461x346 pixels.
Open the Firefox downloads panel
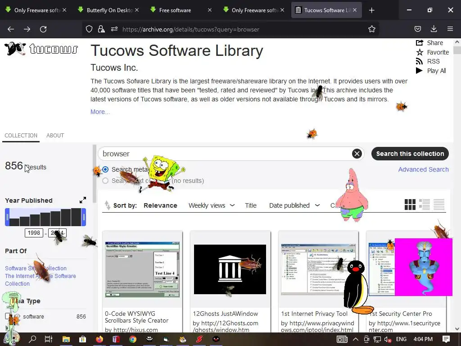[x=434, y=29]
